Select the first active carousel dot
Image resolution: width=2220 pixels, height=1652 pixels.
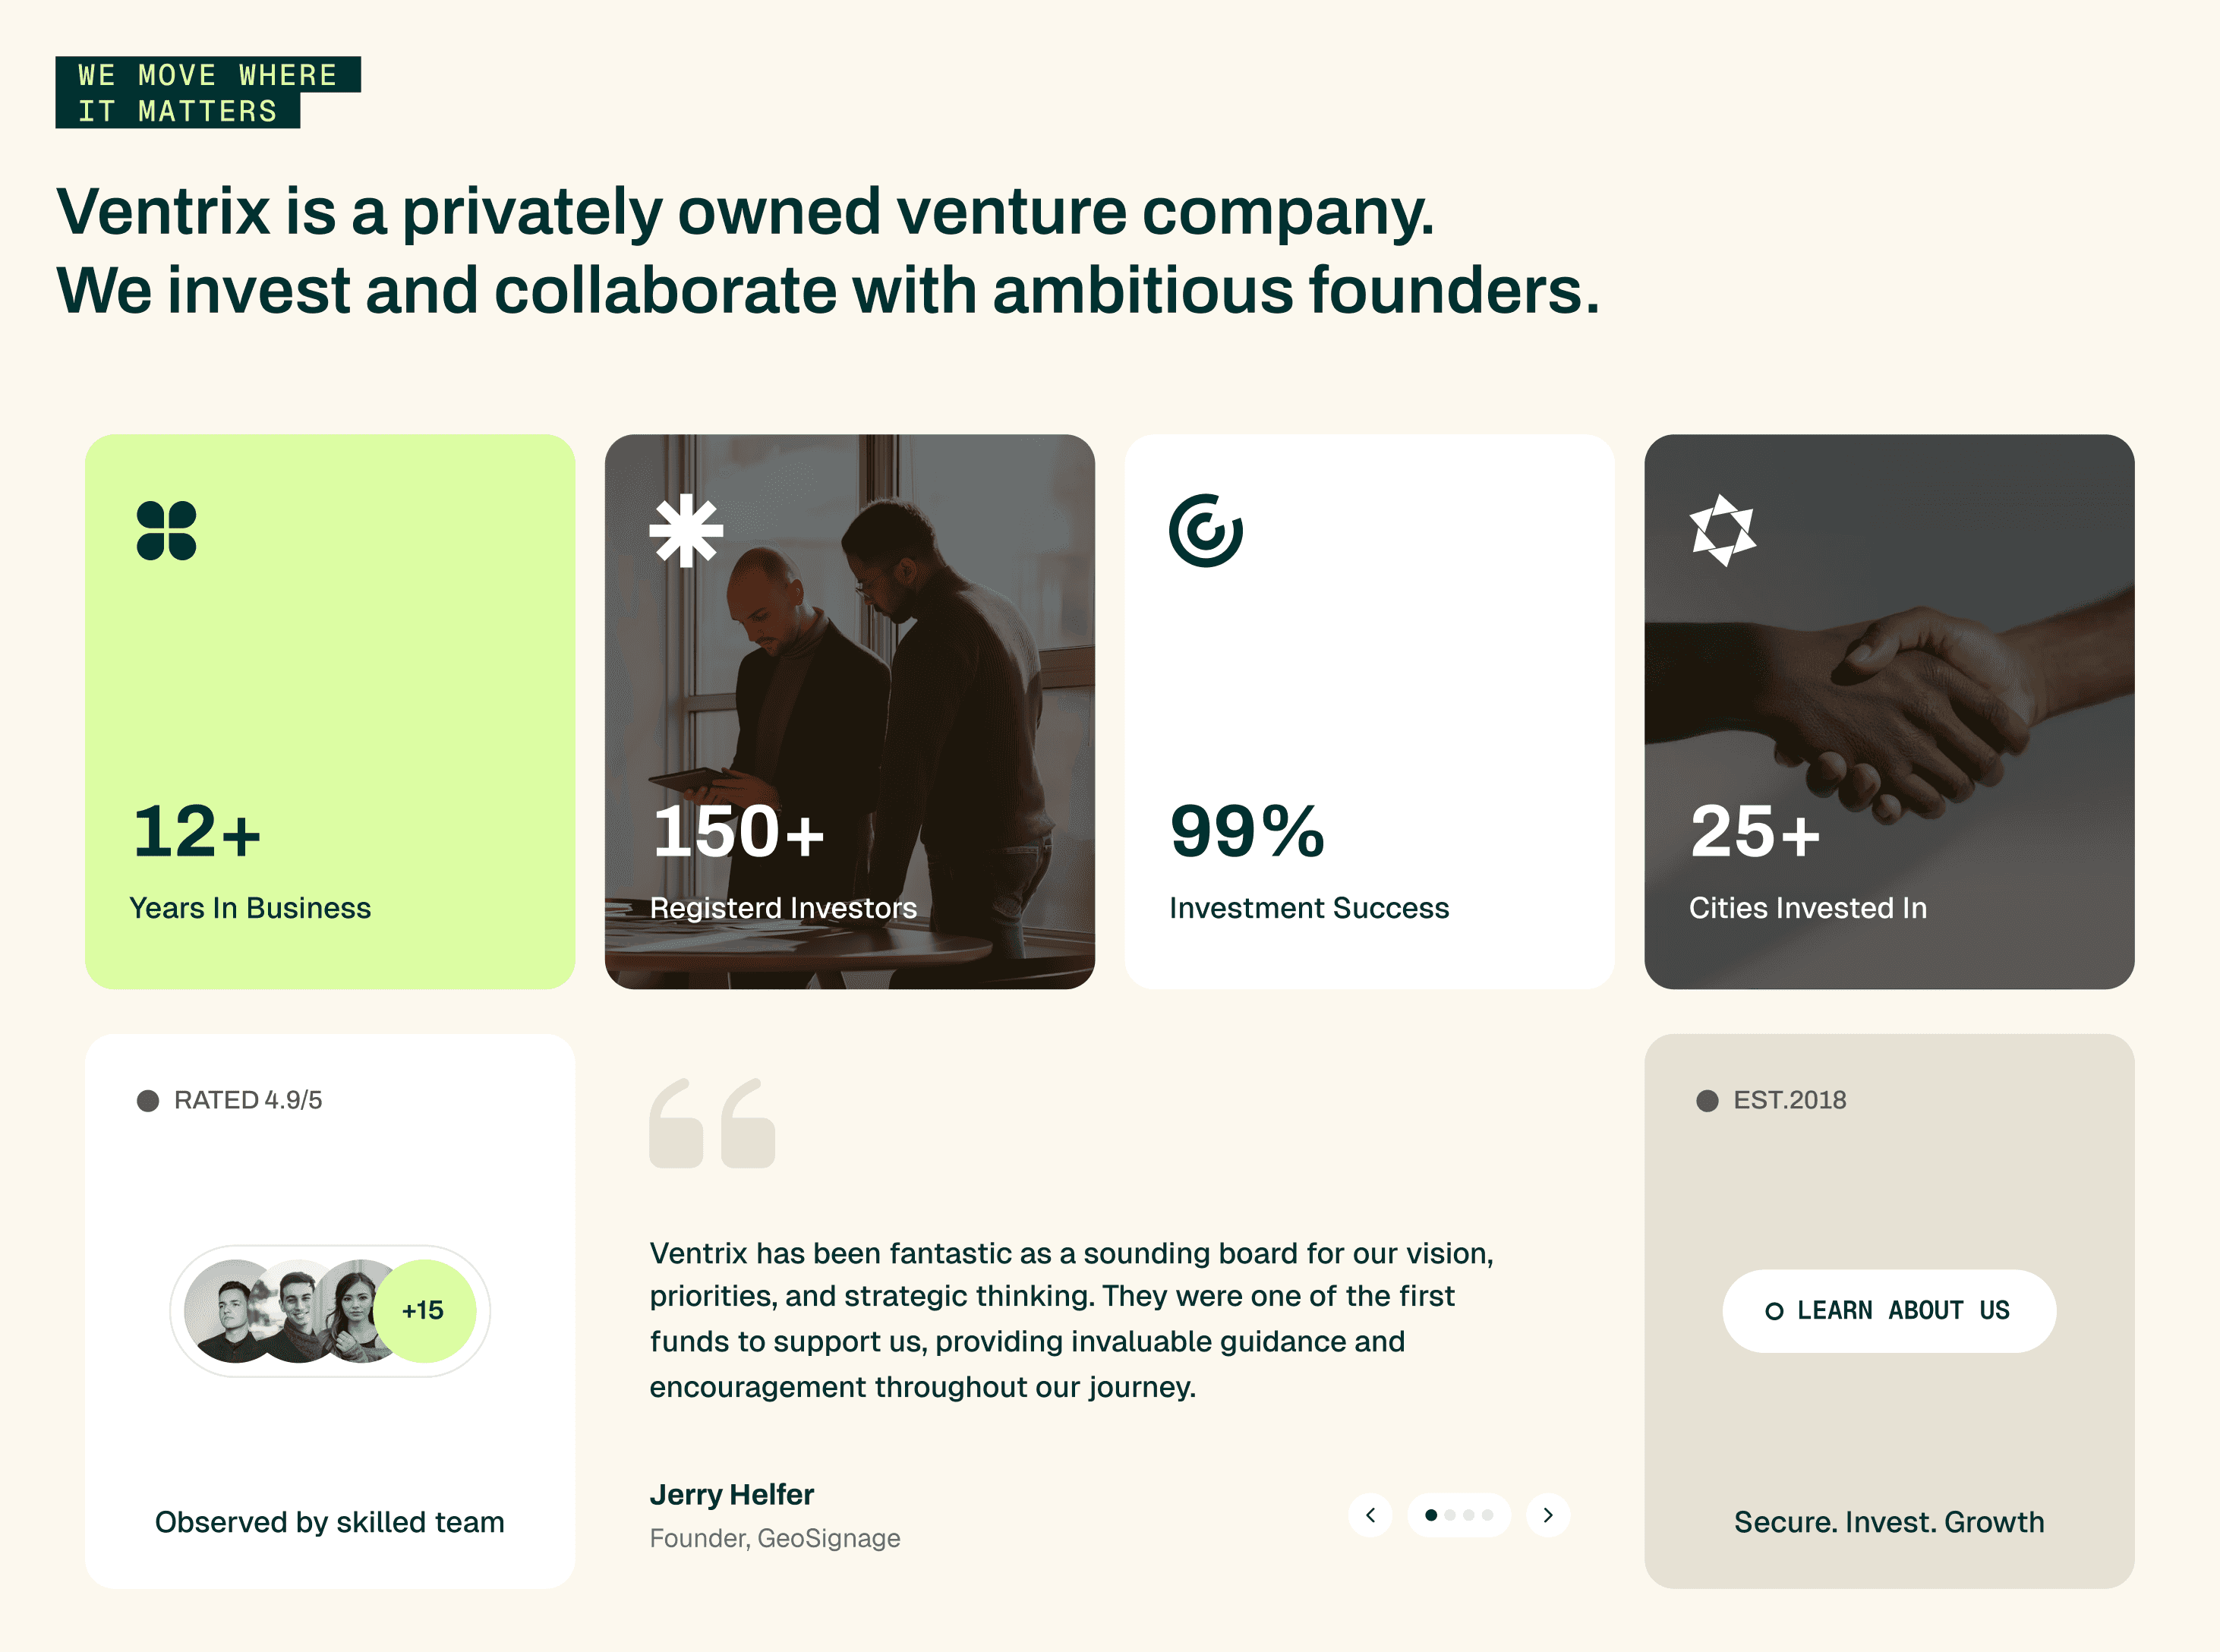[x=1431, y=1515]
